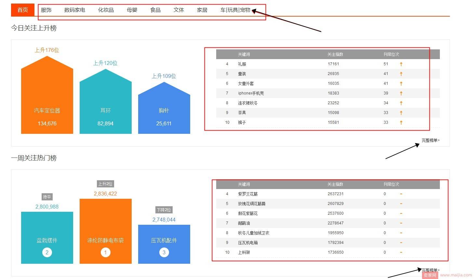The height and width of the screenshot is (279, 474).
Task: Click keyword 玫瑰花绢花藤蔓
Action: coord(252,204)
